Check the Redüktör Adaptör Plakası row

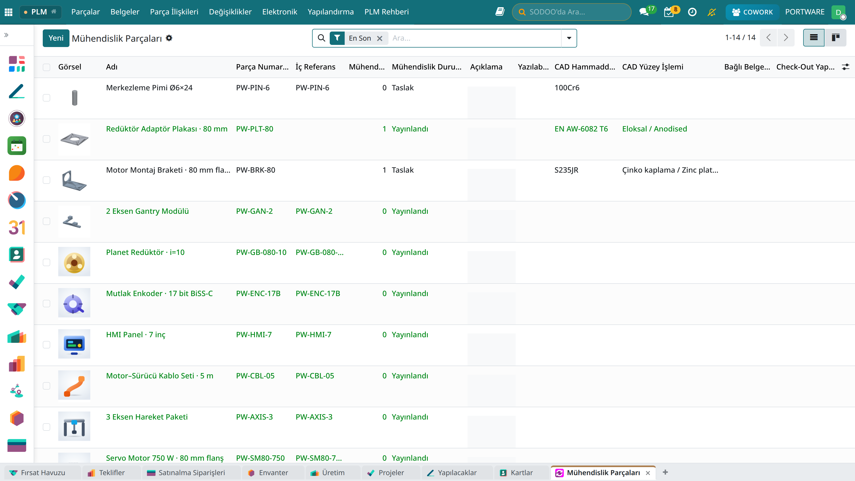point(46,139)
